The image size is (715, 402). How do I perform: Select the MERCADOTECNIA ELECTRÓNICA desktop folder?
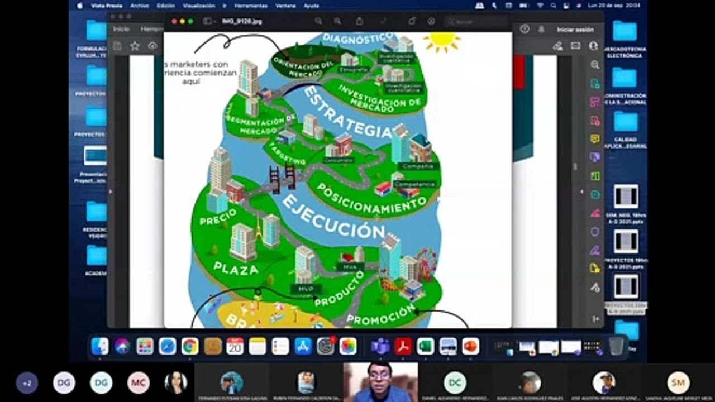click(x=625, y=39)
